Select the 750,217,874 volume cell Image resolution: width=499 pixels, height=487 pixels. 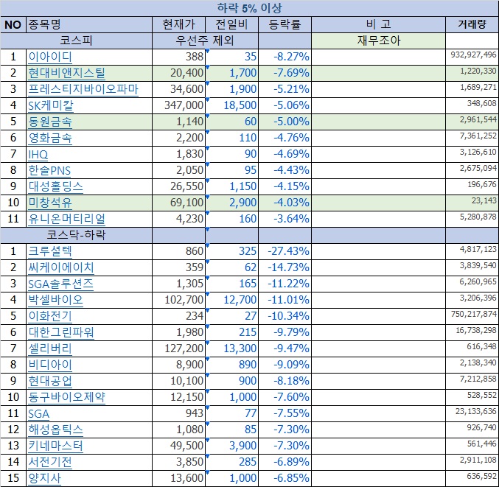pos(472,317)
